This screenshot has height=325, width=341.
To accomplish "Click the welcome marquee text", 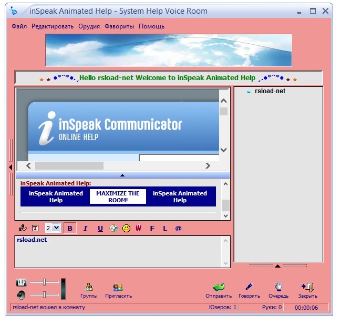I will (168, 78).
